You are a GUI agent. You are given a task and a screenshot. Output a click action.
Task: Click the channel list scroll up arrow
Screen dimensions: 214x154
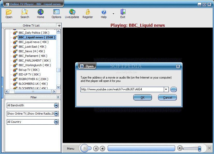click(58, 31)
